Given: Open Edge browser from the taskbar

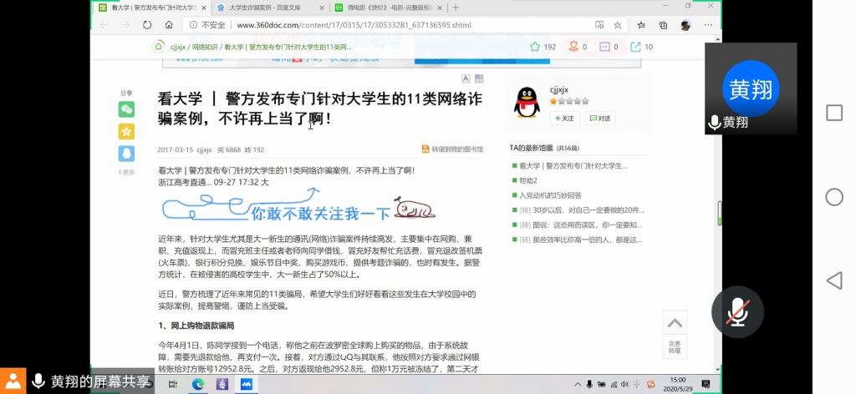Looking at the screenshot, I should point(198,384).
